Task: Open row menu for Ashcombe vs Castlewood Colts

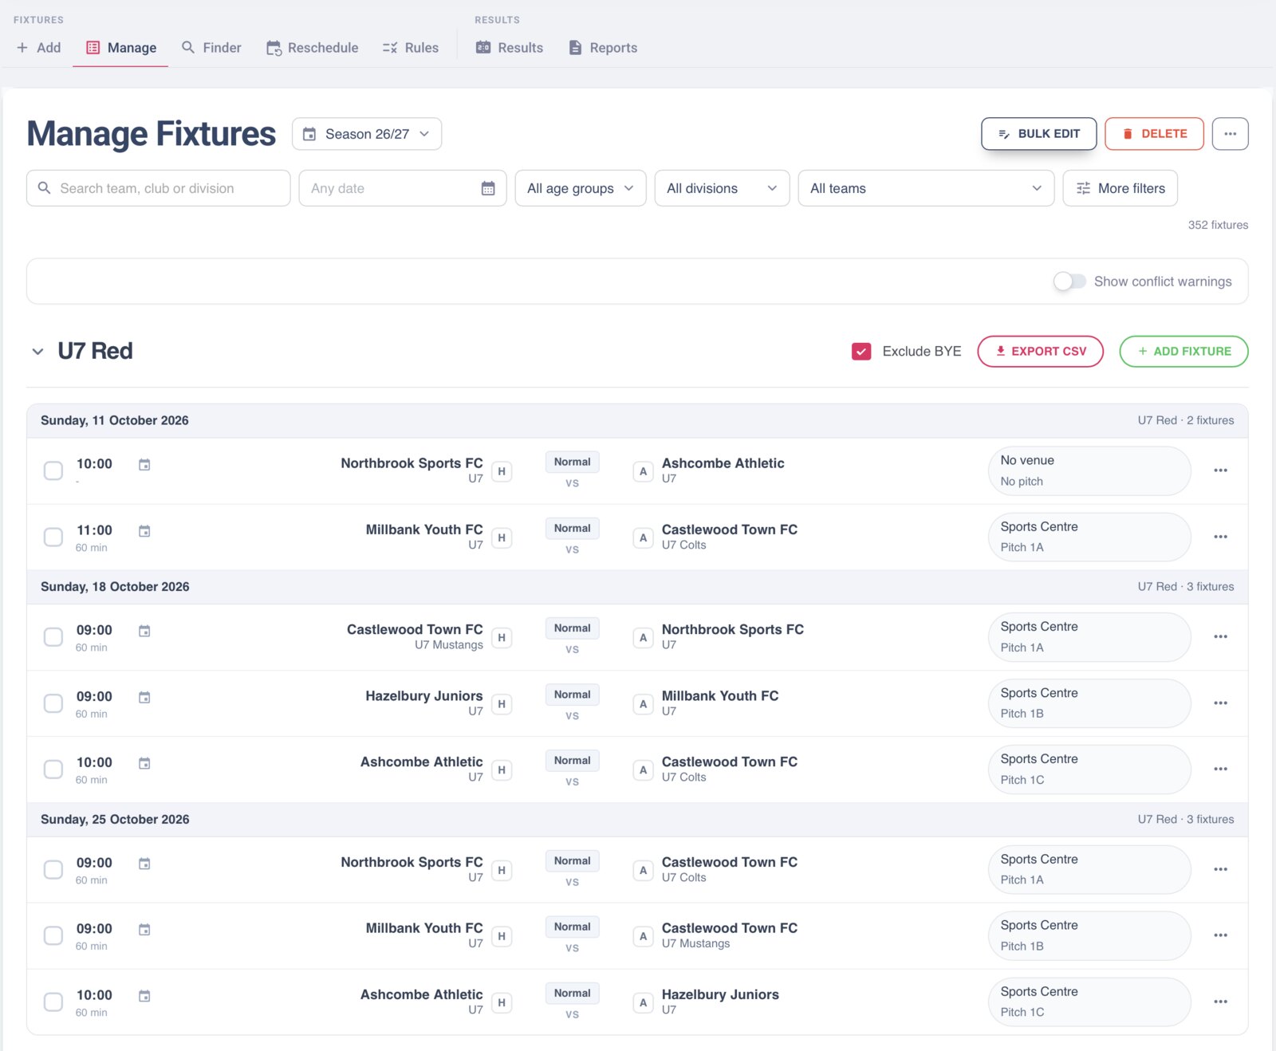Action: tap(1220, 770)
